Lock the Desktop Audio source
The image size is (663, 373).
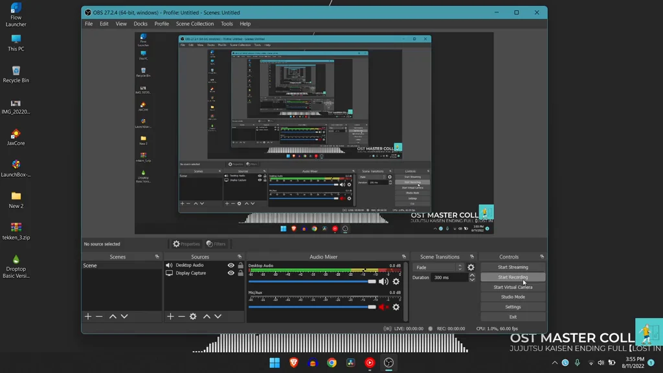(241, 266)
